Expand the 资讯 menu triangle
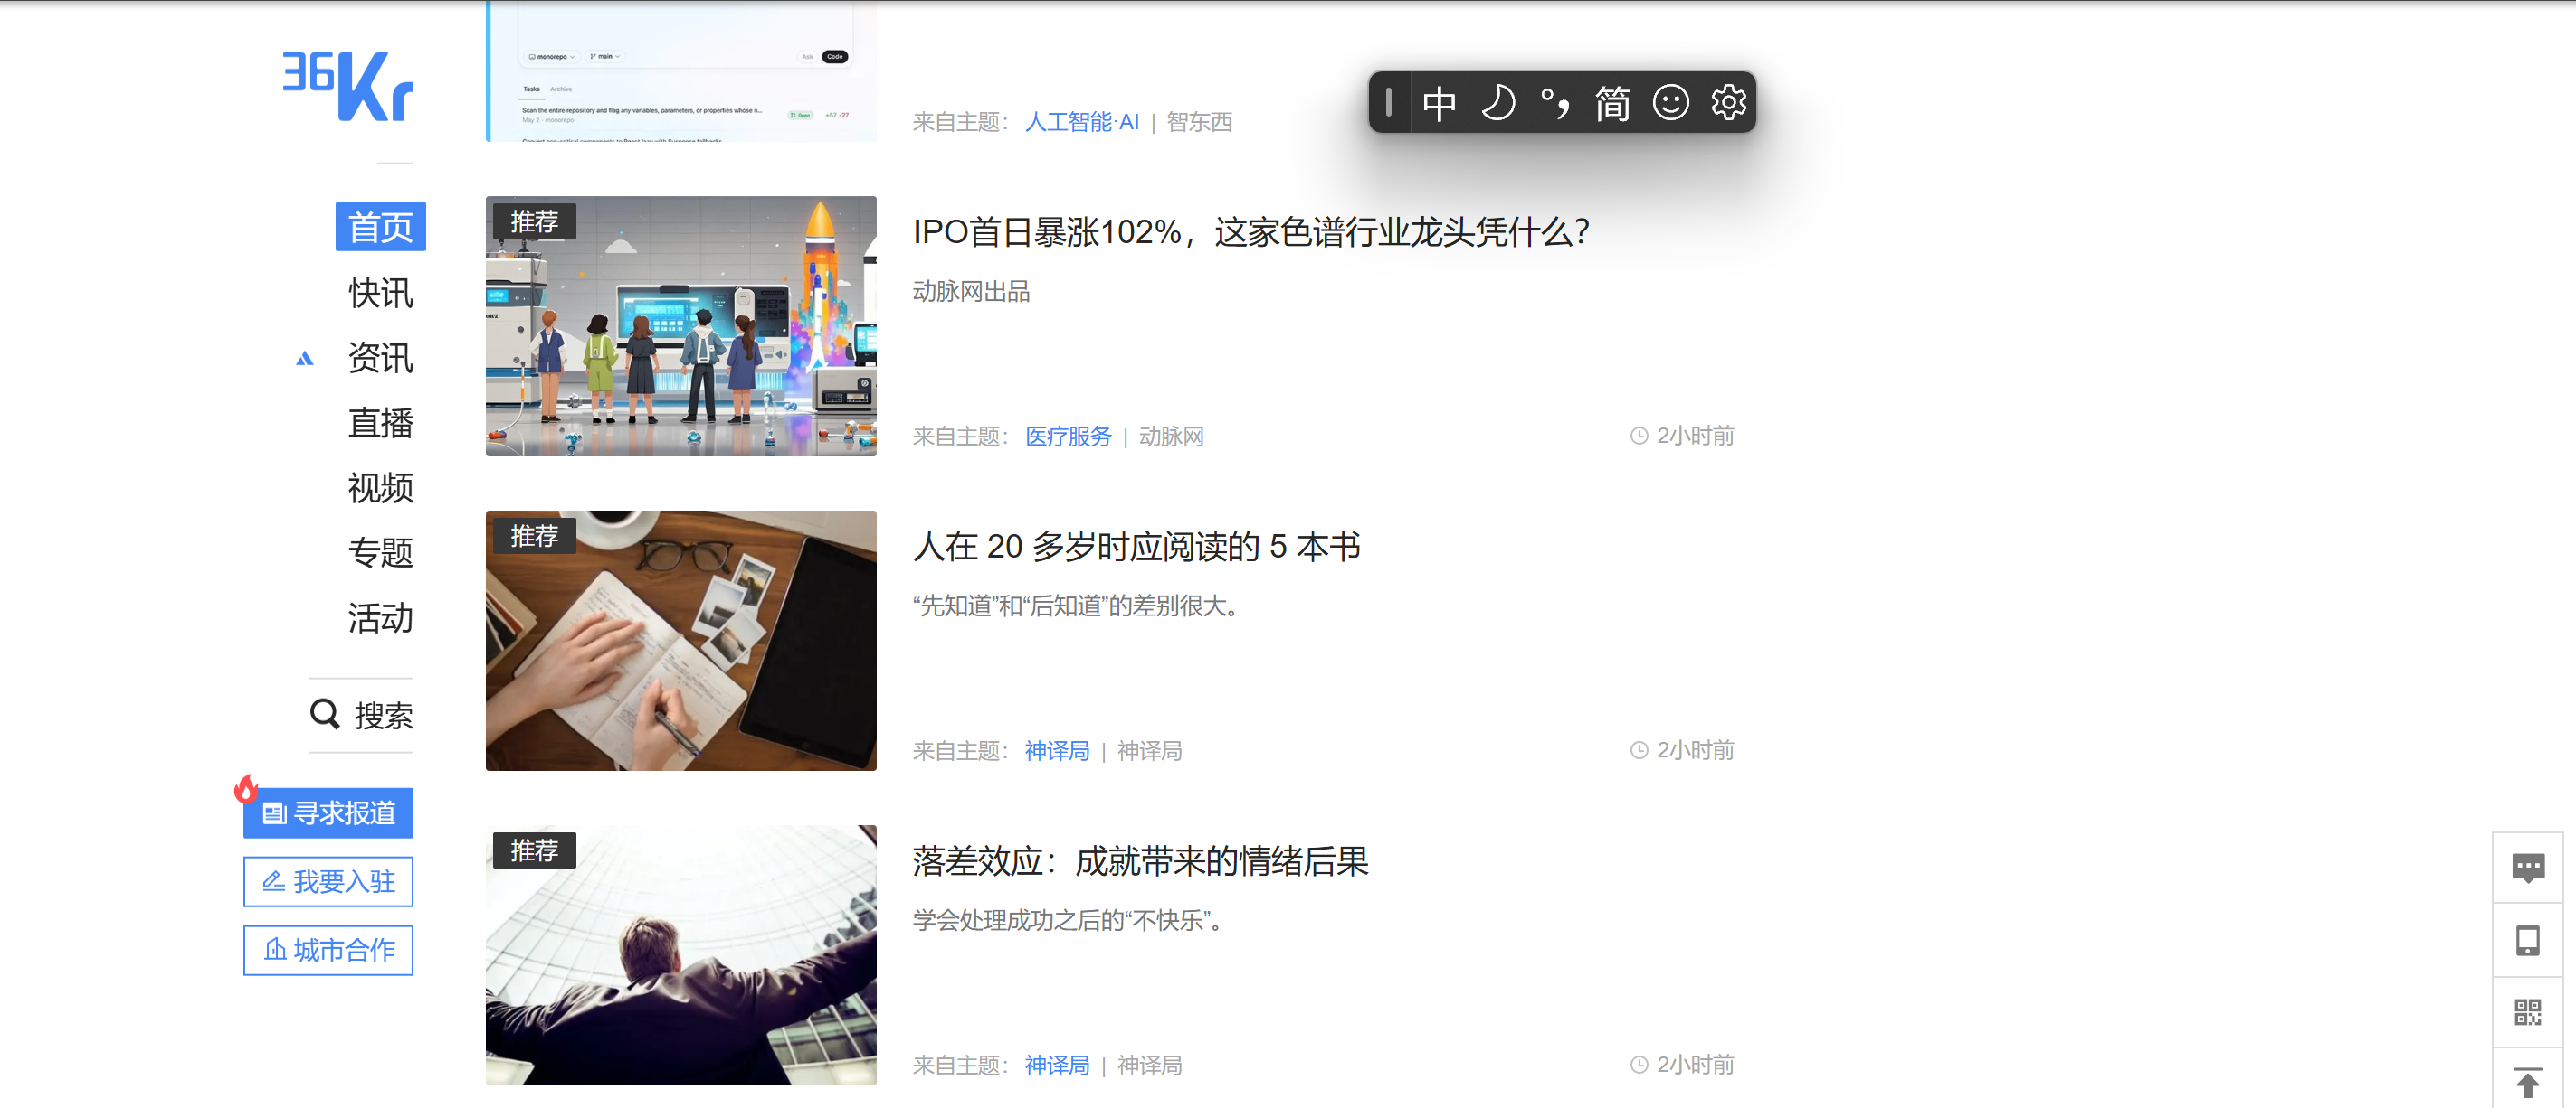 pos(305,359)
